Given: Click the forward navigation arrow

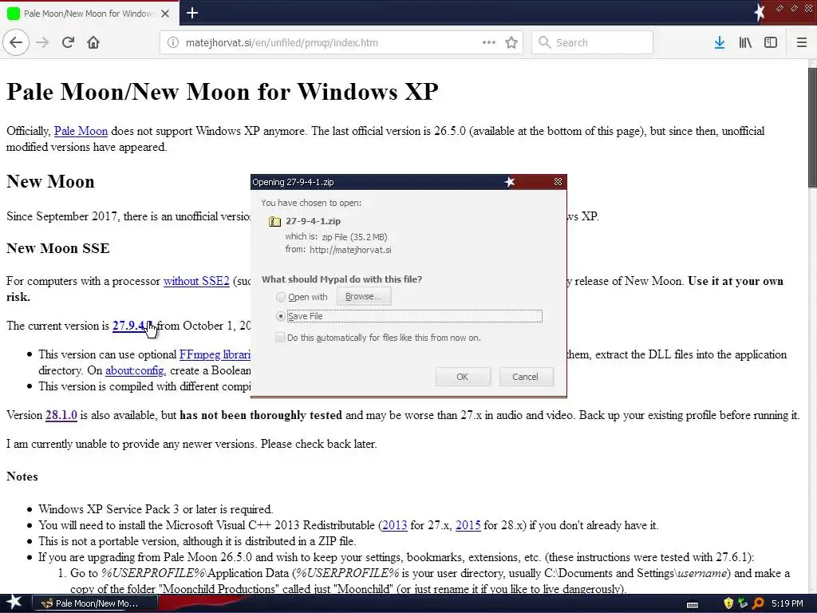Looking at the screenshot, I should (42, 42).
